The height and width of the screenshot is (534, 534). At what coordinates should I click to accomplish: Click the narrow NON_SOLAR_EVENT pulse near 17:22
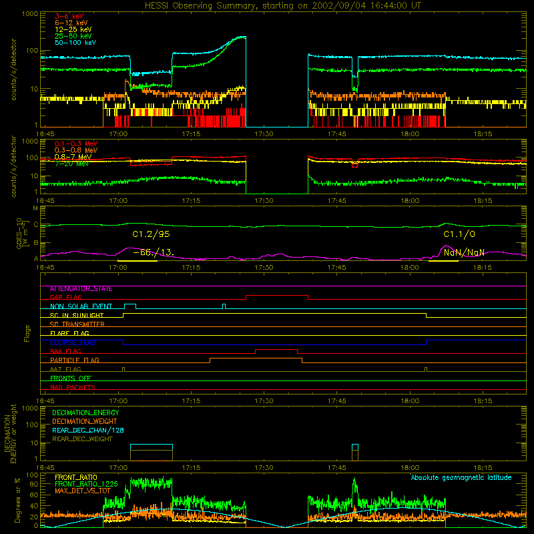(224, 306)
